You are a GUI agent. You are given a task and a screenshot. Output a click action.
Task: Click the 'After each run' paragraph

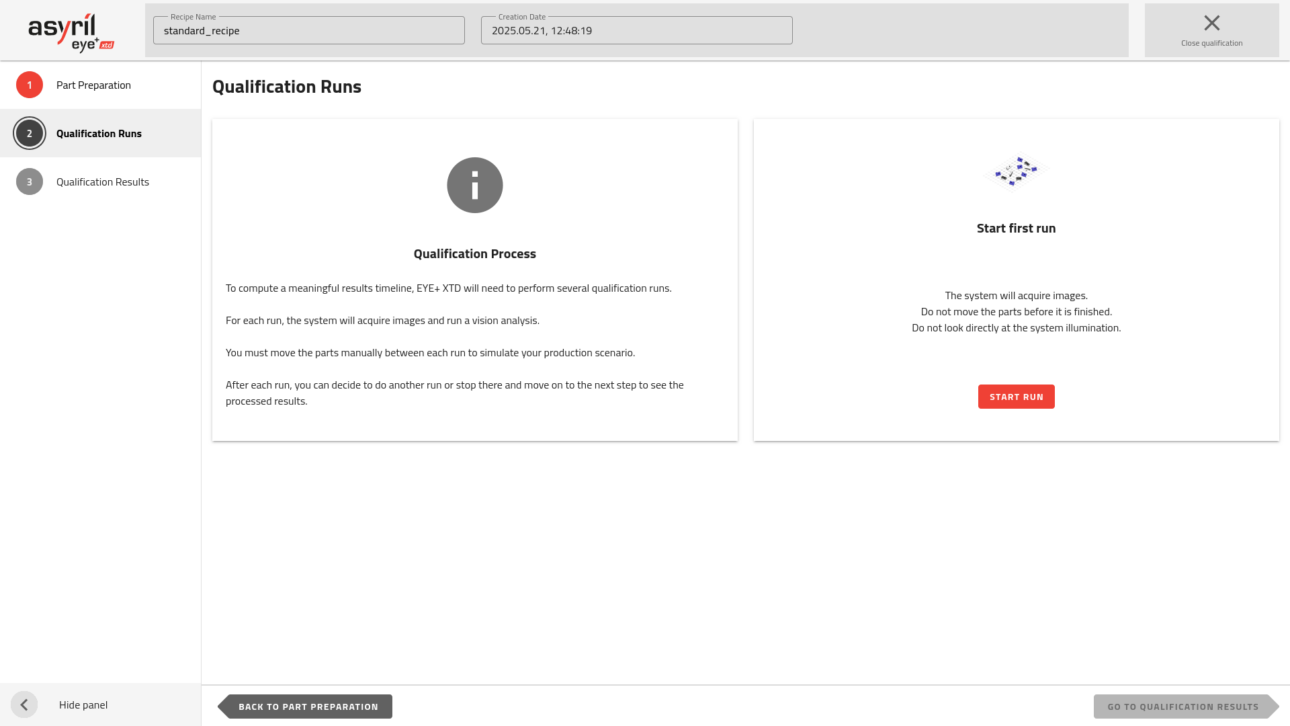[455, 393]
